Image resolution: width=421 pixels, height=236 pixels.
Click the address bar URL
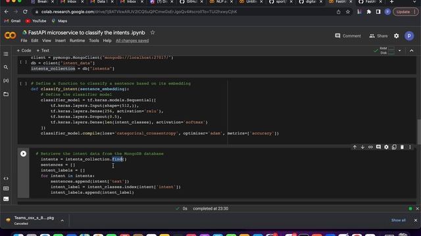(139, 12)
